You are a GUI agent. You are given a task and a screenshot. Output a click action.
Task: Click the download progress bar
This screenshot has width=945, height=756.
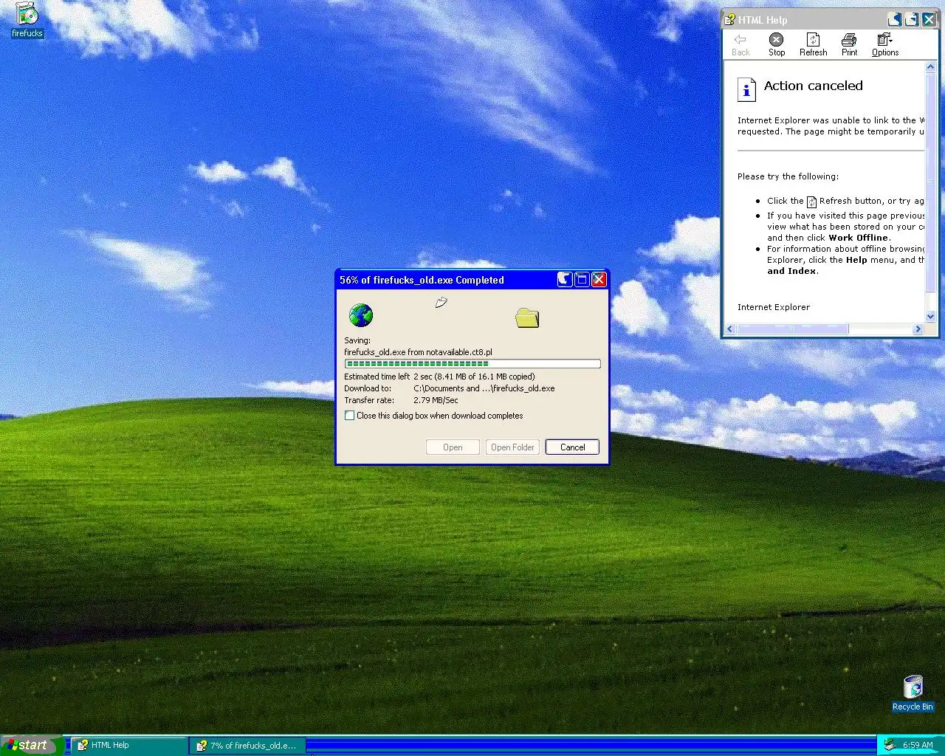472,364
